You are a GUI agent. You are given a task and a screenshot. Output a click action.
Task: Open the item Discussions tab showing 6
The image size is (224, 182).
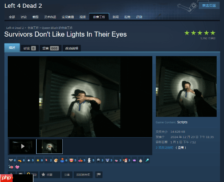(30, 48)
